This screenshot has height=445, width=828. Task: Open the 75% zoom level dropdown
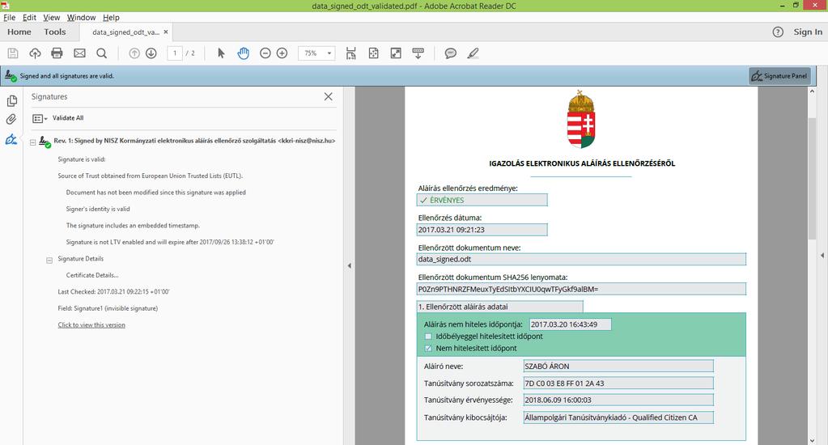pos(329,53)
